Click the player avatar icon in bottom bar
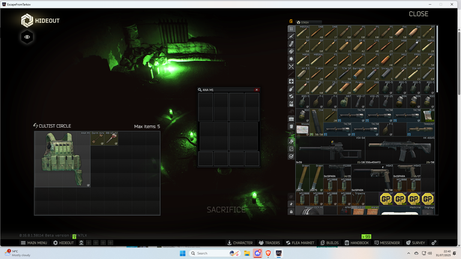The image size is (461, 259). point(81,243)
